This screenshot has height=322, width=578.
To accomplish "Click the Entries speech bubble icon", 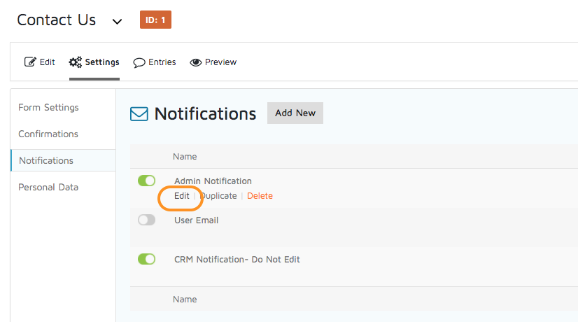I will 139,63.
